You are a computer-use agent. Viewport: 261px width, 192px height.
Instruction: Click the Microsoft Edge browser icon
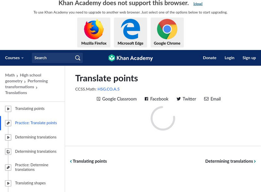130,30
